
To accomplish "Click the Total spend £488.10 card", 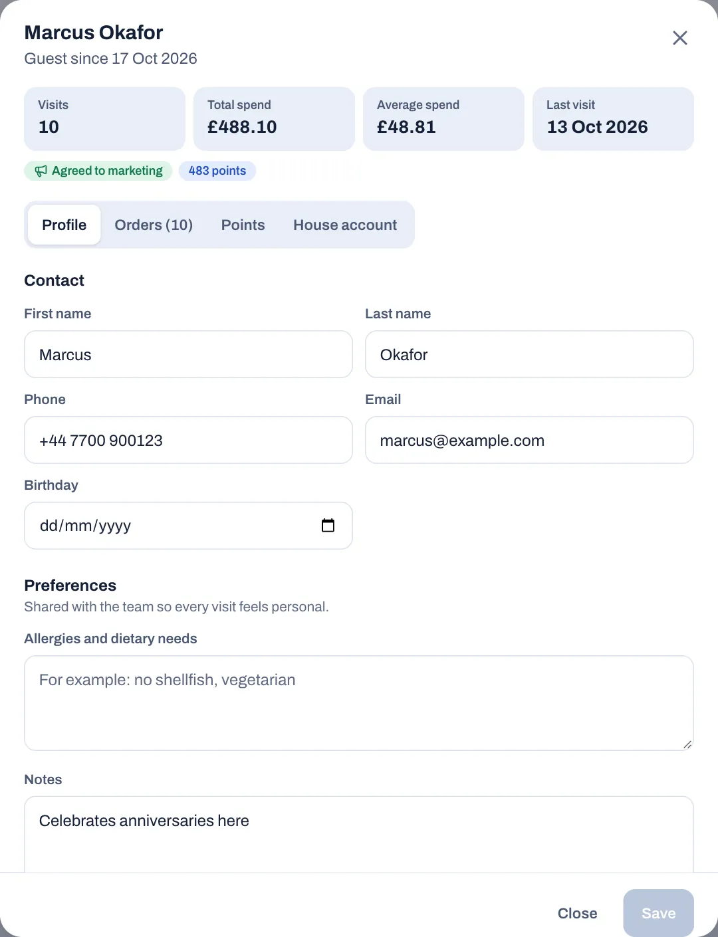I will (x=274, y=118).
